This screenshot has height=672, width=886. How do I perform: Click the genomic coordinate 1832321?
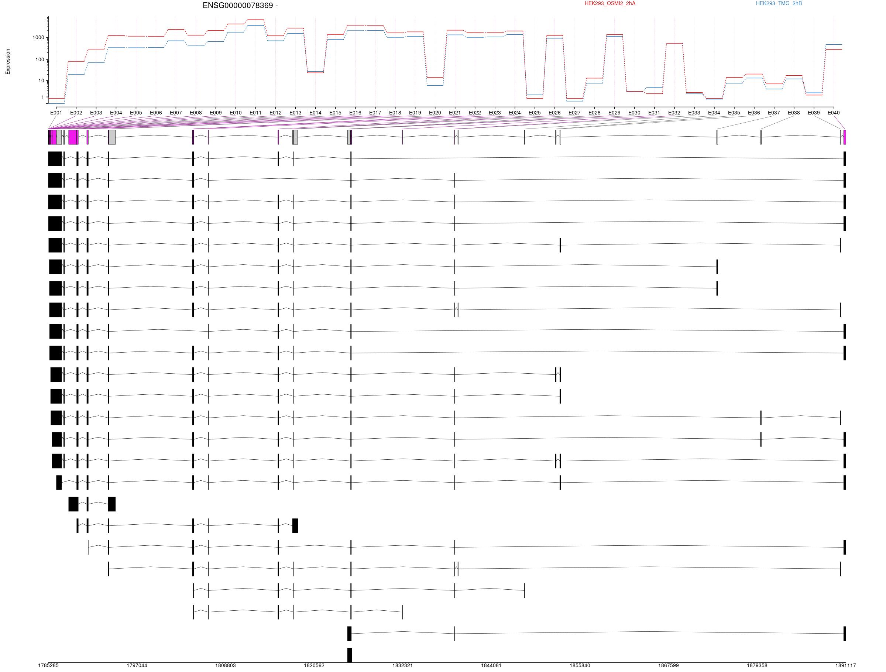pyautogui.click(x=402, y=666)
